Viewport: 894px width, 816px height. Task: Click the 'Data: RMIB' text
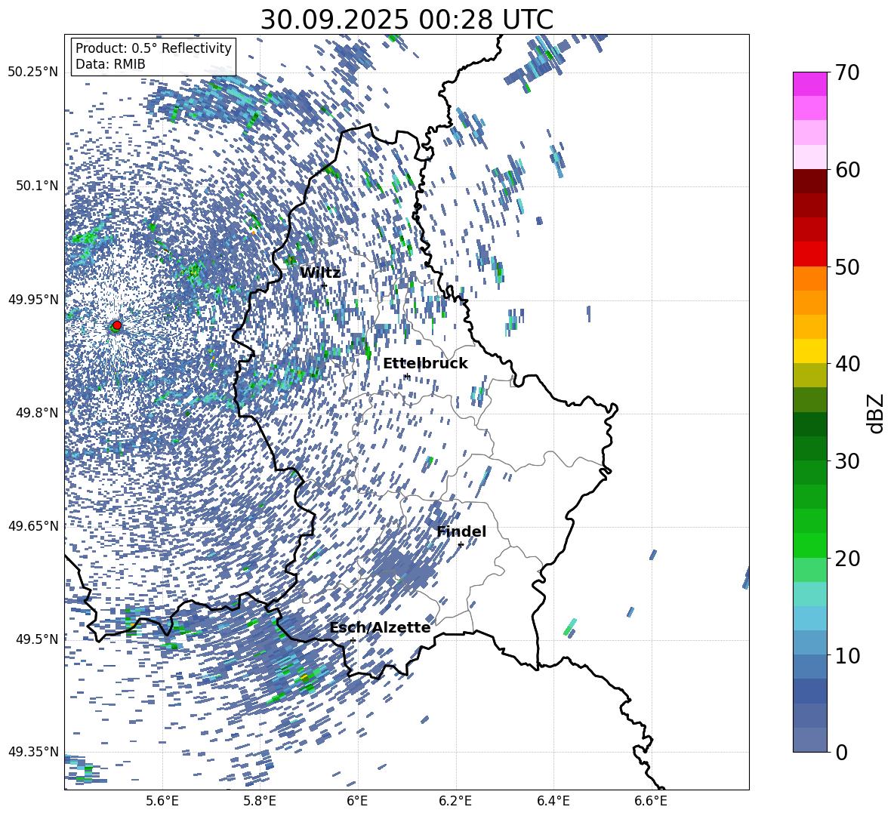(x=110, y=64)
